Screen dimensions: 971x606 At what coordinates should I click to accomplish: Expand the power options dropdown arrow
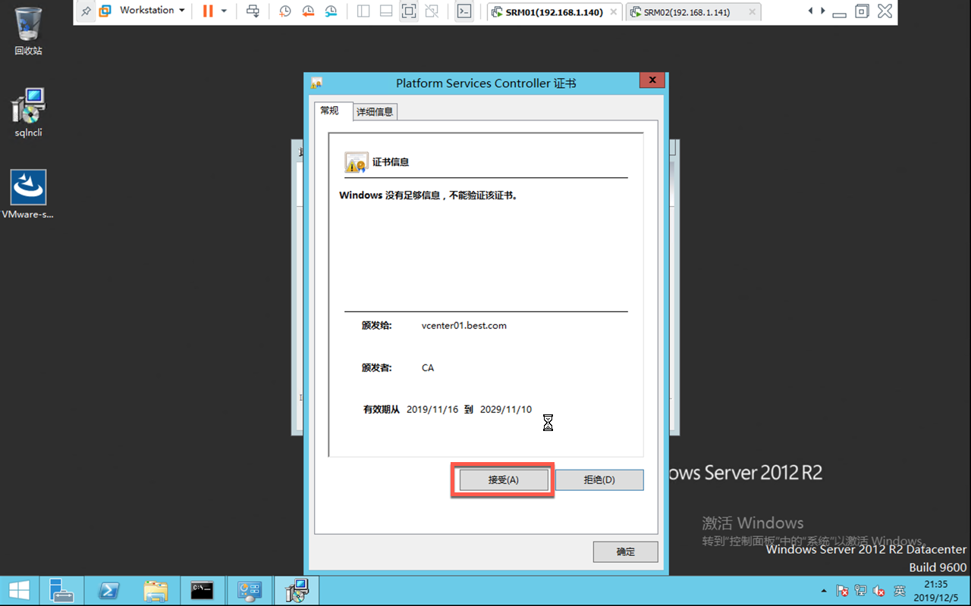224,11
